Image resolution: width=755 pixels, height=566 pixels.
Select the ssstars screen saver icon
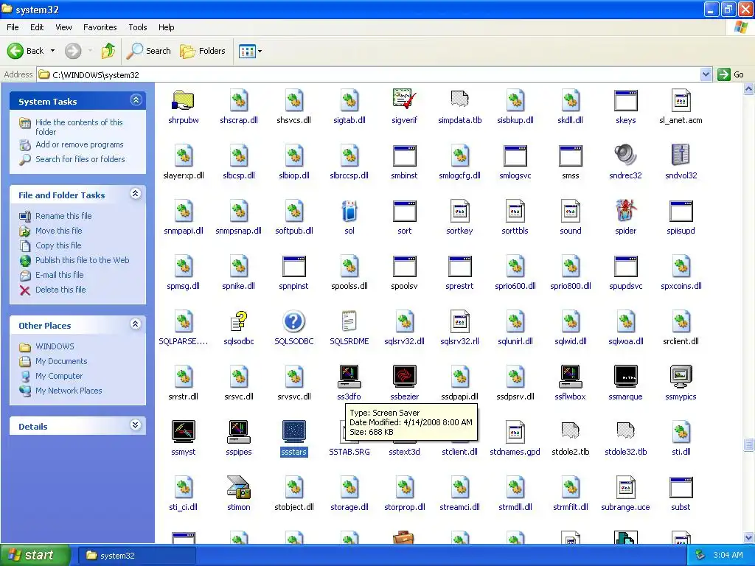tap(293, 432)
